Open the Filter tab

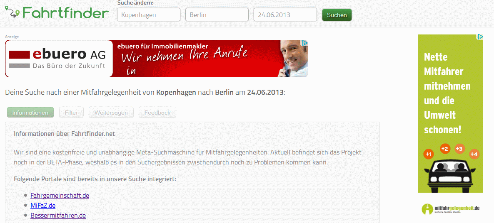point(71,113)
